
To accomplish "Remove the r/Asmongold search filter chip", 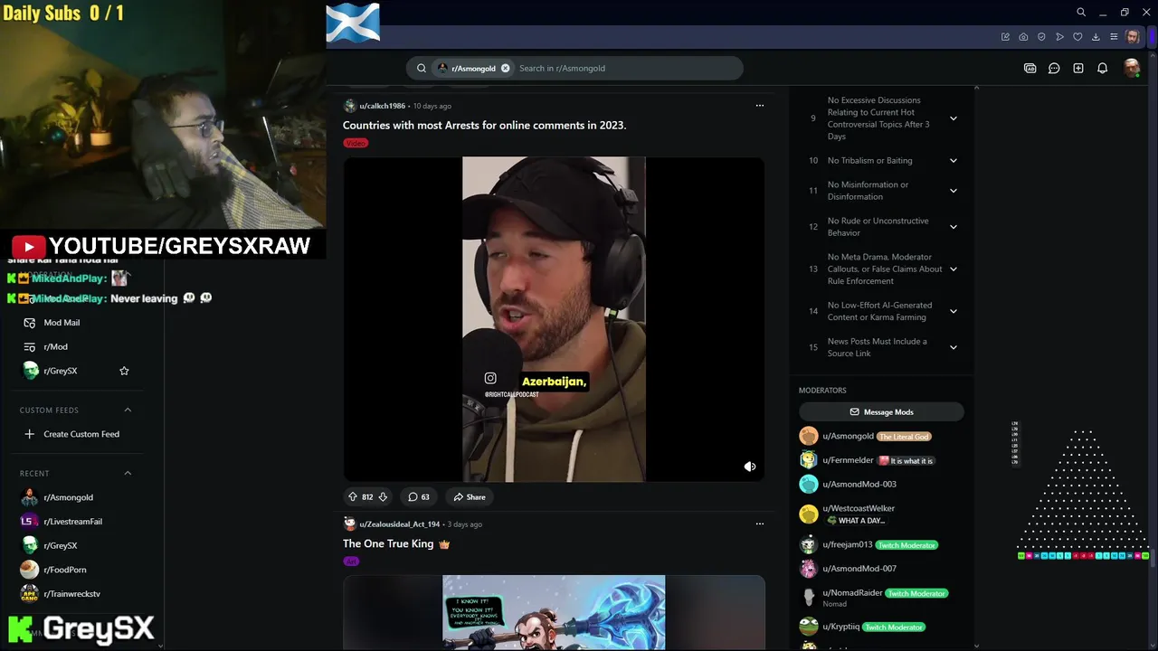I will point(506,68).
